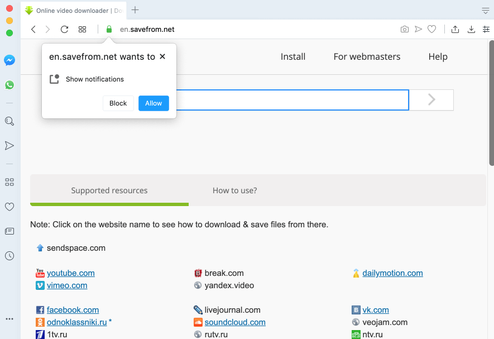The image size is (494, 339).
Task: Open the vk.com link
Action: pyautogui.click(x=376, y=310)
